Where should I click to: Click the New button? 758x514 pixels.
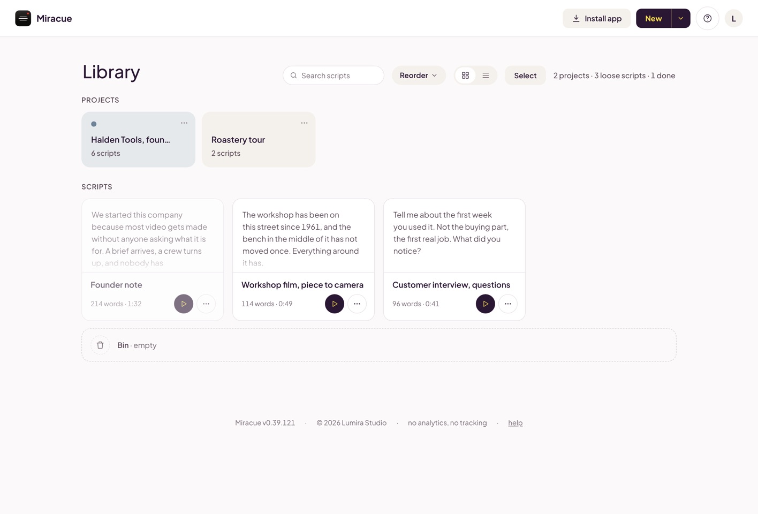click(654, 18)
